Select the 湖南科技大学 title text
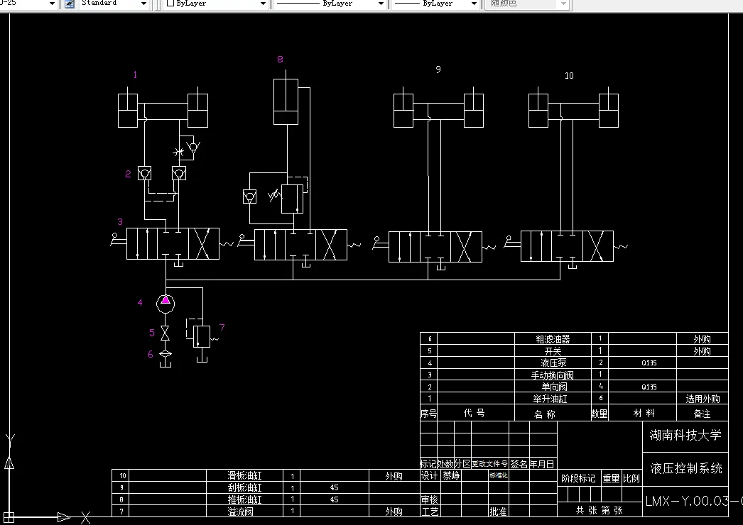Viewport: 743px width, 525px height. click(685, 435)
